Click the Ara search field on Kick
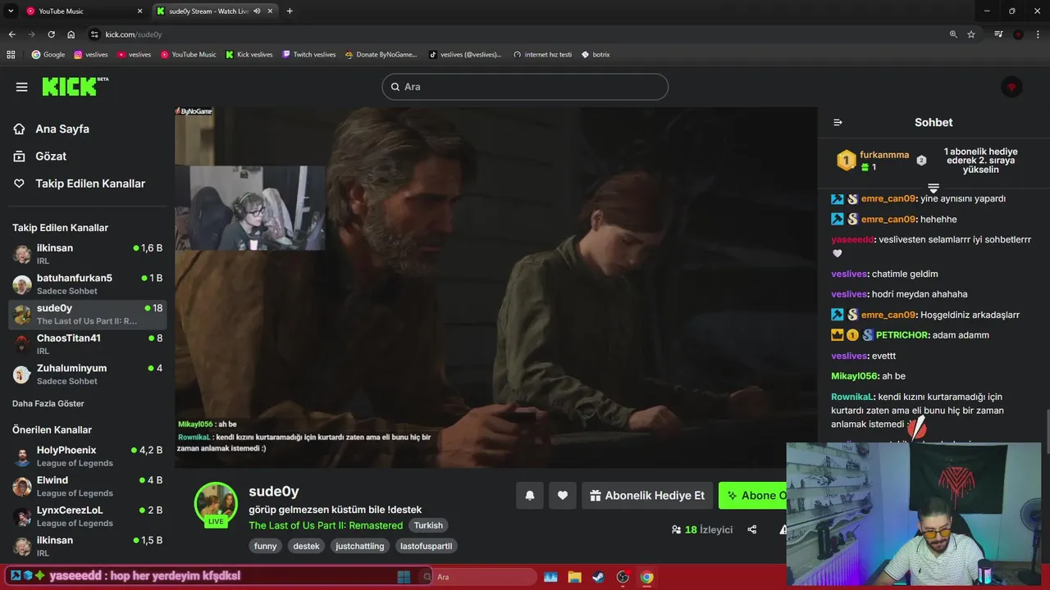Image resolution: width=1050 pixels, height=590 pixels. [x=525, y=87]
